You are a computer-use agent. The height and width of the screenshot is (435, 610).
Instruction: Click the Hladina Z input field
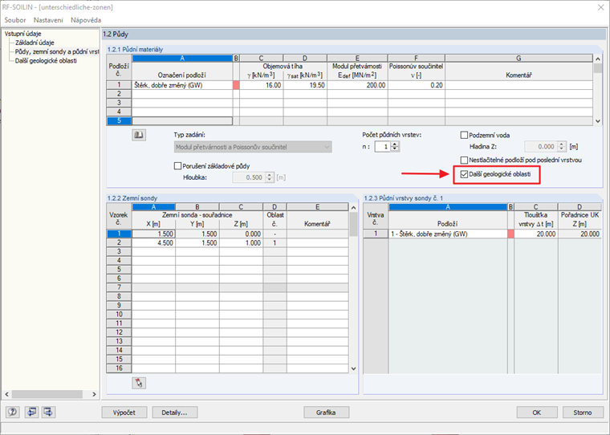541,147
